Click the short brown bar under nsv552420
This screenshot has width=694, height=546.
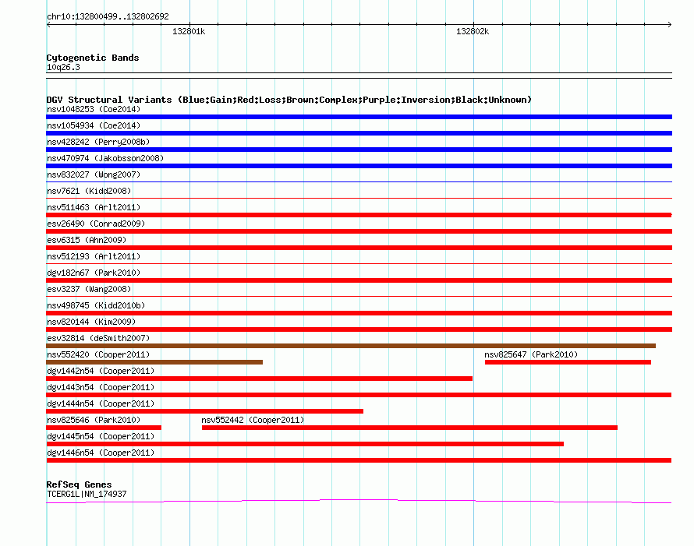coord(154,362)
